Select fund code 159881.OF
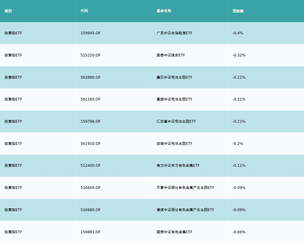This screenshot has width=304, height=243. [x=91, y=232]
